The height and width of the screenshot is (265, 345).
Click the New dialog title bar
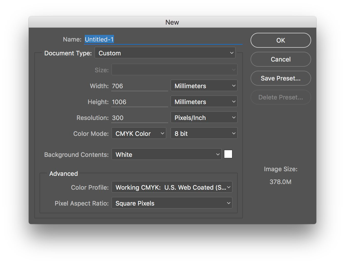172,22
